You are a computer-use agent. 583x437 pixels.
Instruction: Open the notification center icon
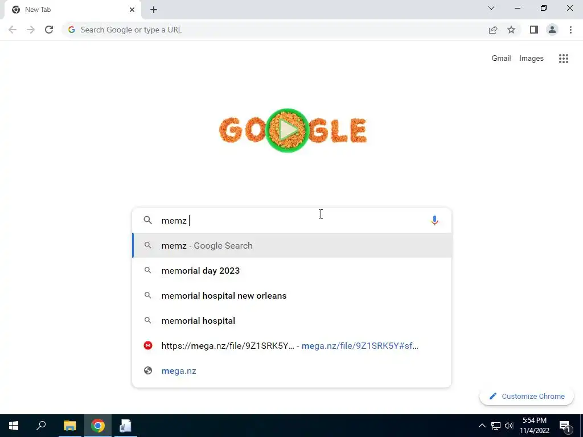click(x=565, y=426)
